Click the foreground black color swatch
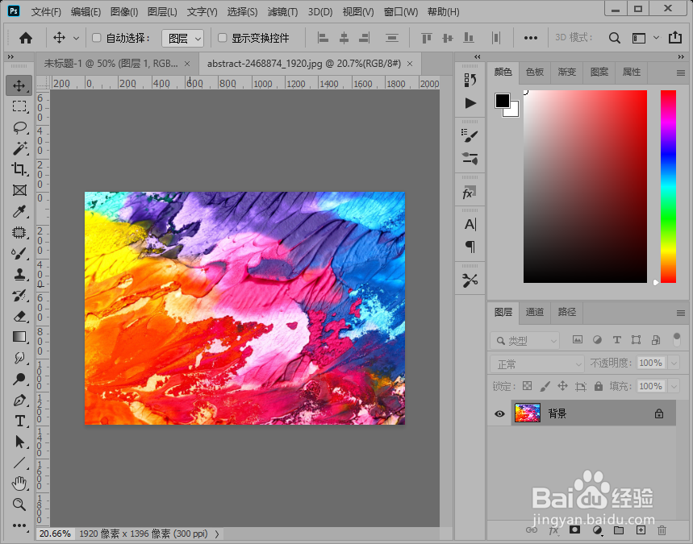The width and height of the screenshot is (693, 544). tap(502, 101)
